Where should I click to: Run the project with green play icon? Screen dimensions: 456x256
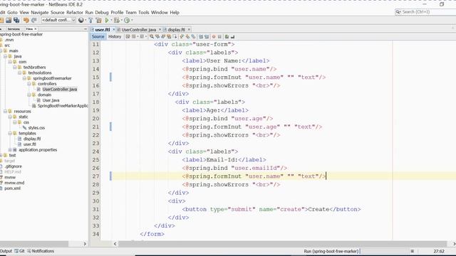point(107,20)
